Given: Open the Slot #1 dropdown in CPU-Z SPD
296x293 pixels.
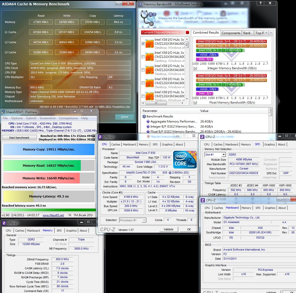Looking at the screenshot, I should pyautogui.click(x=224, y=155).
